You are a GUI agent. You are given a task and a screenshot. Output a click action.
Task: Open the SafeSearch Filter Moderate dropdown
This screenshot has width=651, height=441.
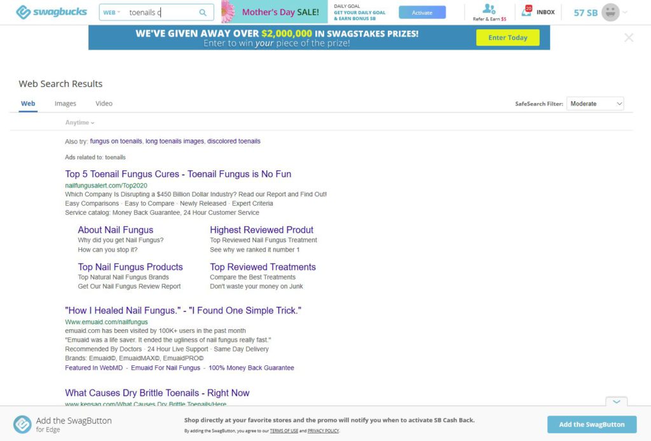tap(595, 104)
